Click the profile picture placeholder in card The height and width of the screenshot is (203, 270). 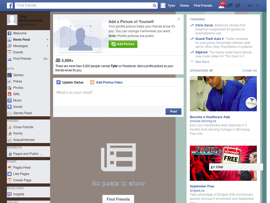pyautogui.click(x=80, y=35)
